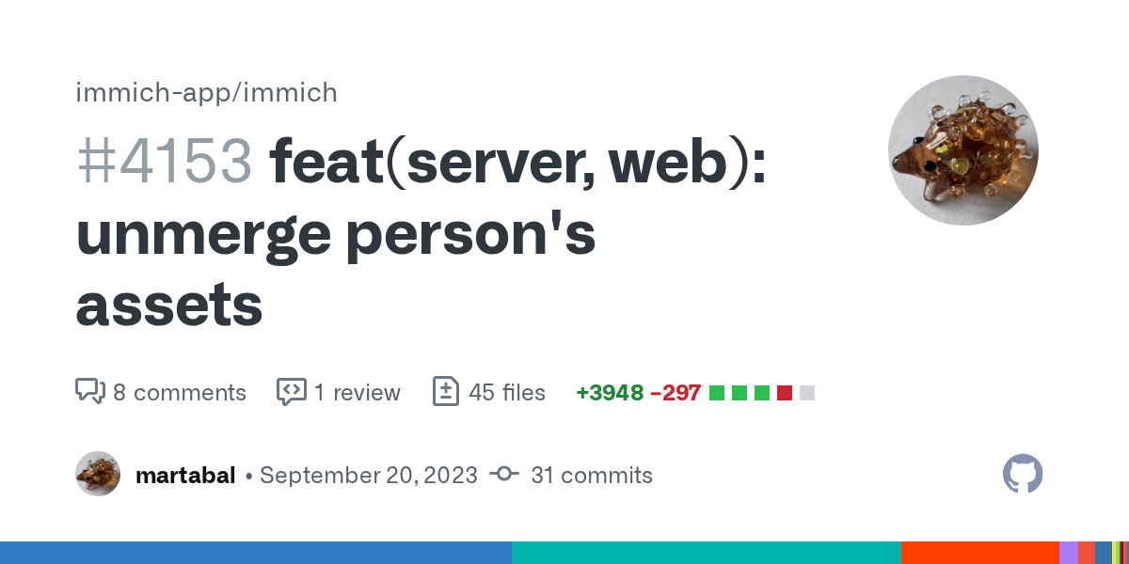
Task: Open the immich-app/immich repository link
Action: tap(206, 92)
